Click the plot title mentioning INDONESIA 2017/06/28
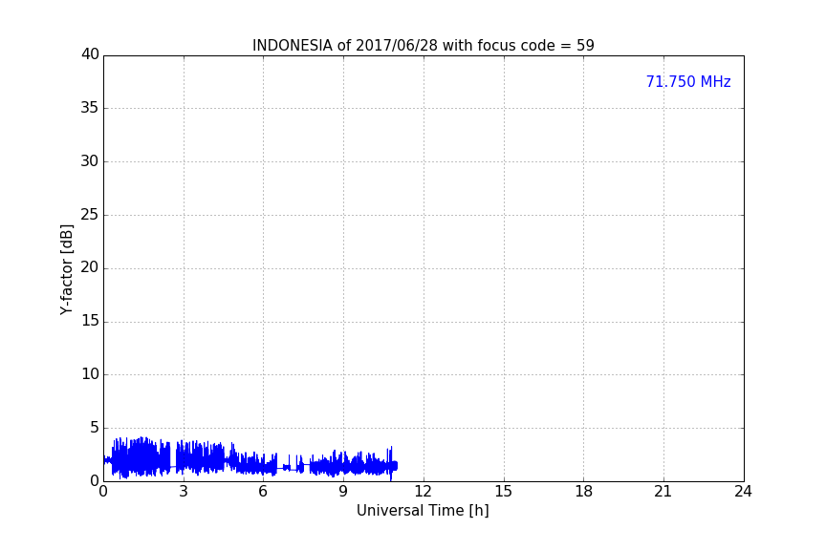Screen dimensions: 826x550 423,46
